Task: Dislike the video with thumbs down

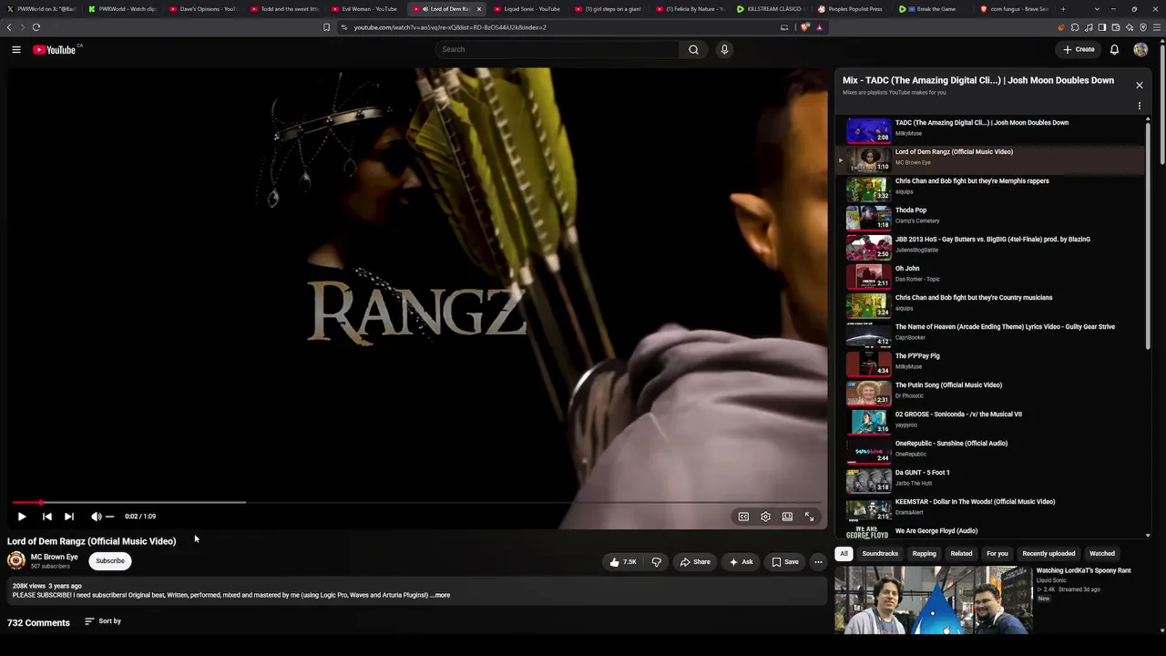Action: [656, 562]
